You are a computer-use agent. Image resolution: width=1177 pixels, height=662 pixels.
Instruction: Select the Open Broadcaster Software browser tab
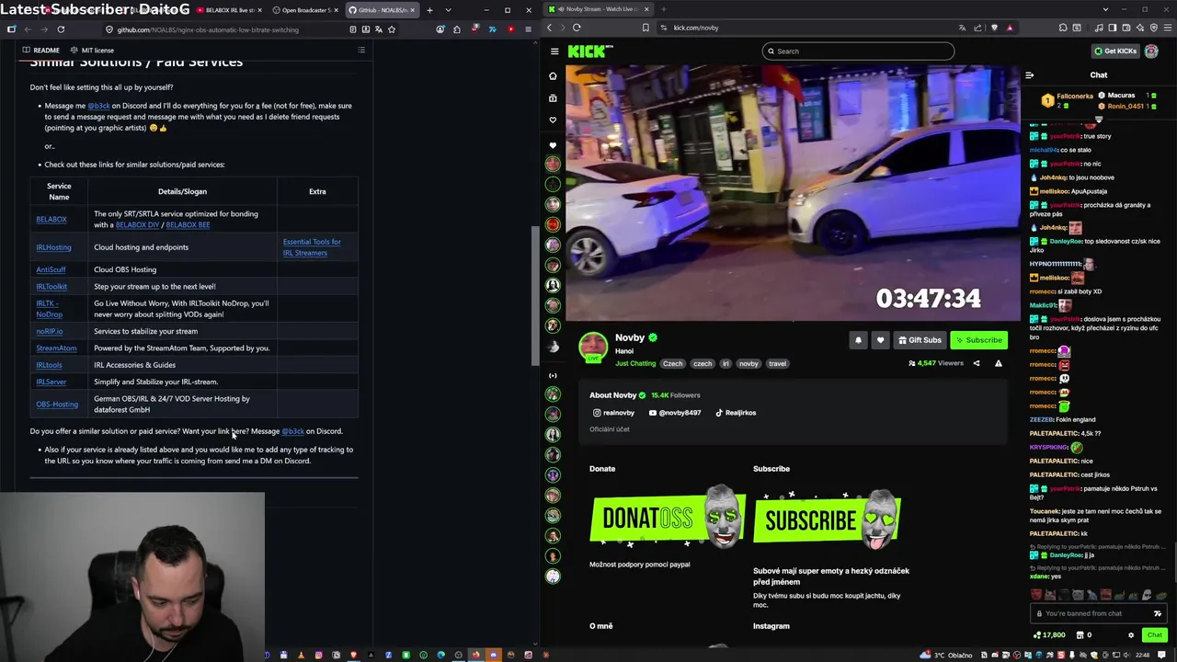[x=306, y=10]
